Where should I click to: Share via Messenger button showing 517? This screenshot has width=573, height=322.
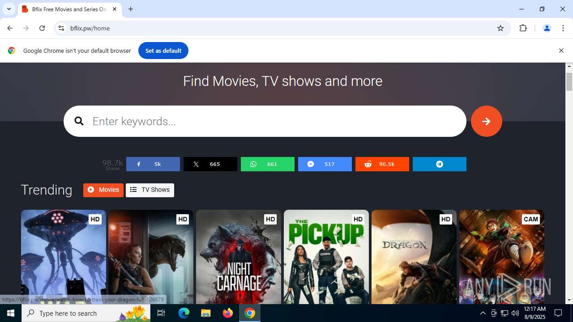[325, 164]
